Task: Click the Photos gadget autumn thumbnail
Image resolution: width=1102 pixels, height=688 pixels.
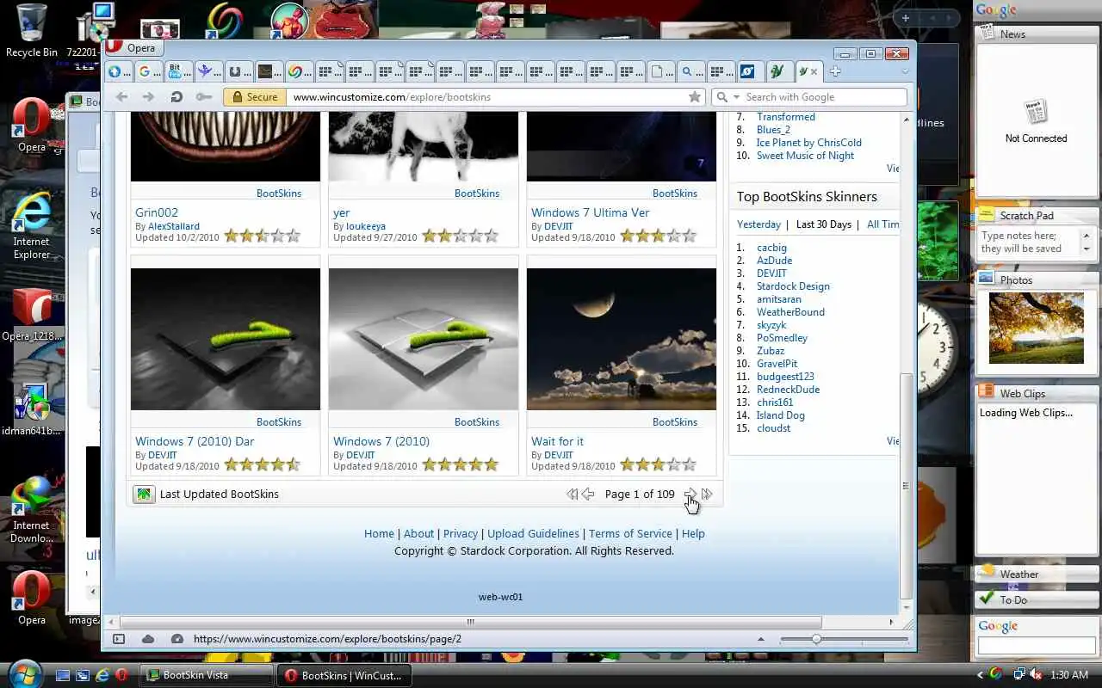Action: pos(1036,328)
